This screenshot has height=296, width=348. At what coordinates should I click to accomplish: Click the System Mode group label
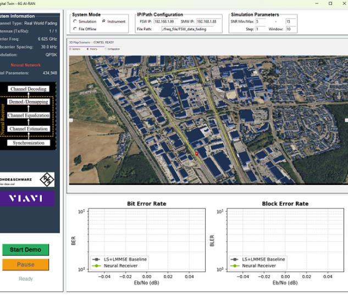(86, 15)
